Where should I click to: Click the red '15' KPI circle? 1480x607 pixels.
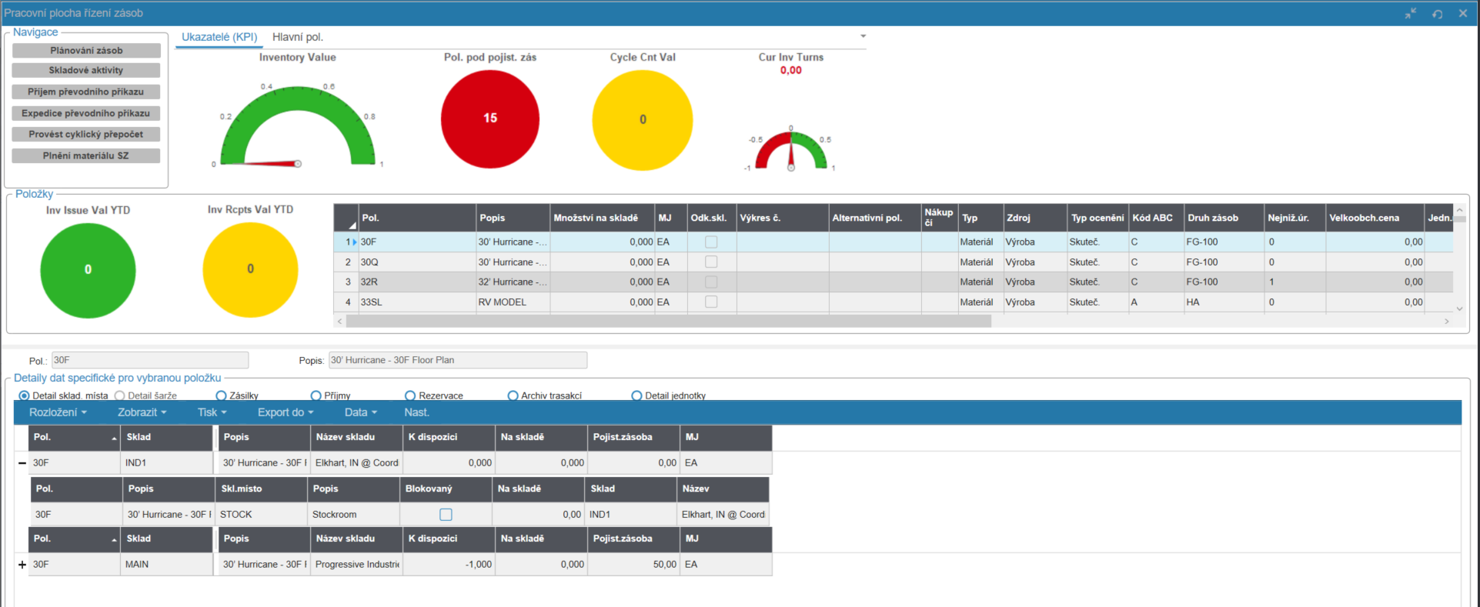tap(489, 118)
